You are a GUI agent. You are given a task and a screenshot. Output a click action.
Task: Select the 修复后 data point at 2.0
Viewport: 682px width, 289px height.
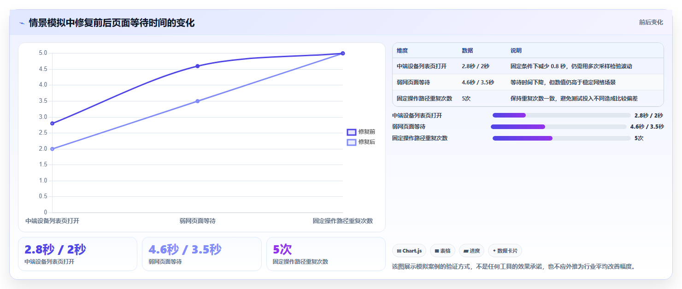click(52, 149)
